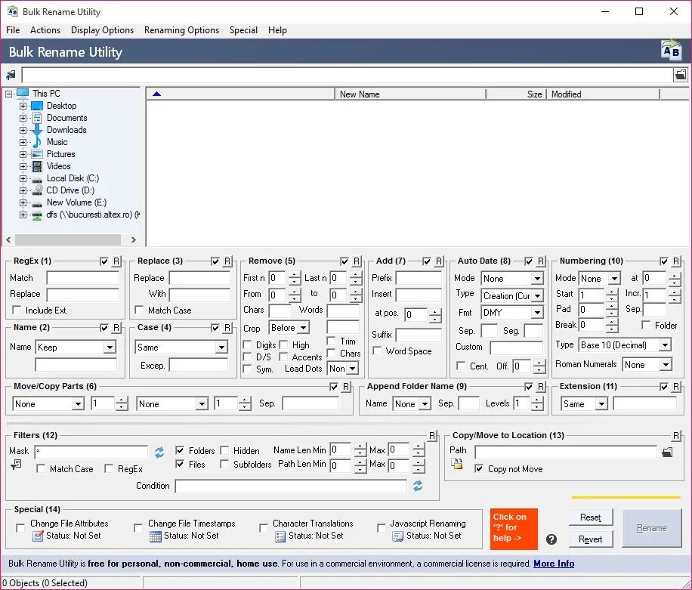The height and width of the screenshot is (590, 692).
Task: Select the Local Disk (C:) drive icon
Action: pos(37,179)
